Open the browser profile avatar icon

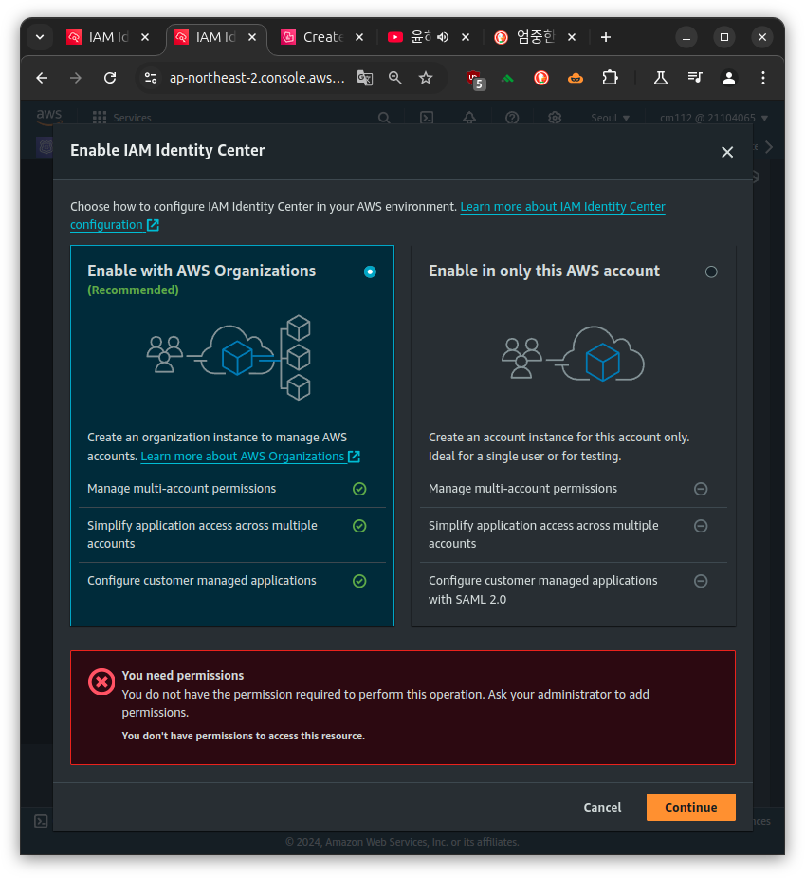pyautogui.click(x=729, y=78)
